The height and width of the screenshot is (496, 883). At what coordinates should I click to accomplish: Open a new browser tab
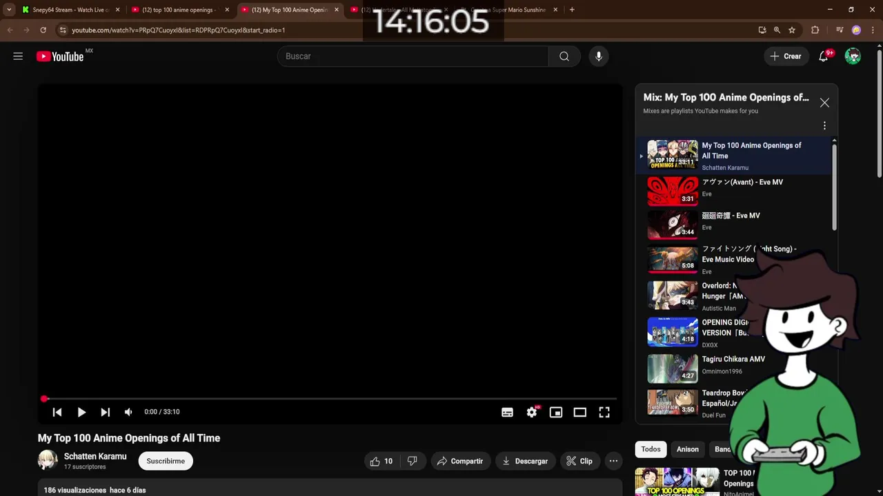[572, 10]
